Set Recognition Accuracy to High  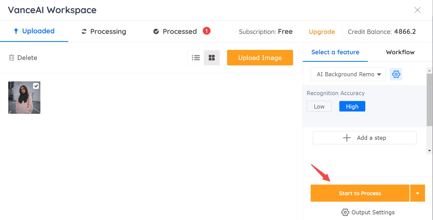pyautogui.click(x=352, y=106)
